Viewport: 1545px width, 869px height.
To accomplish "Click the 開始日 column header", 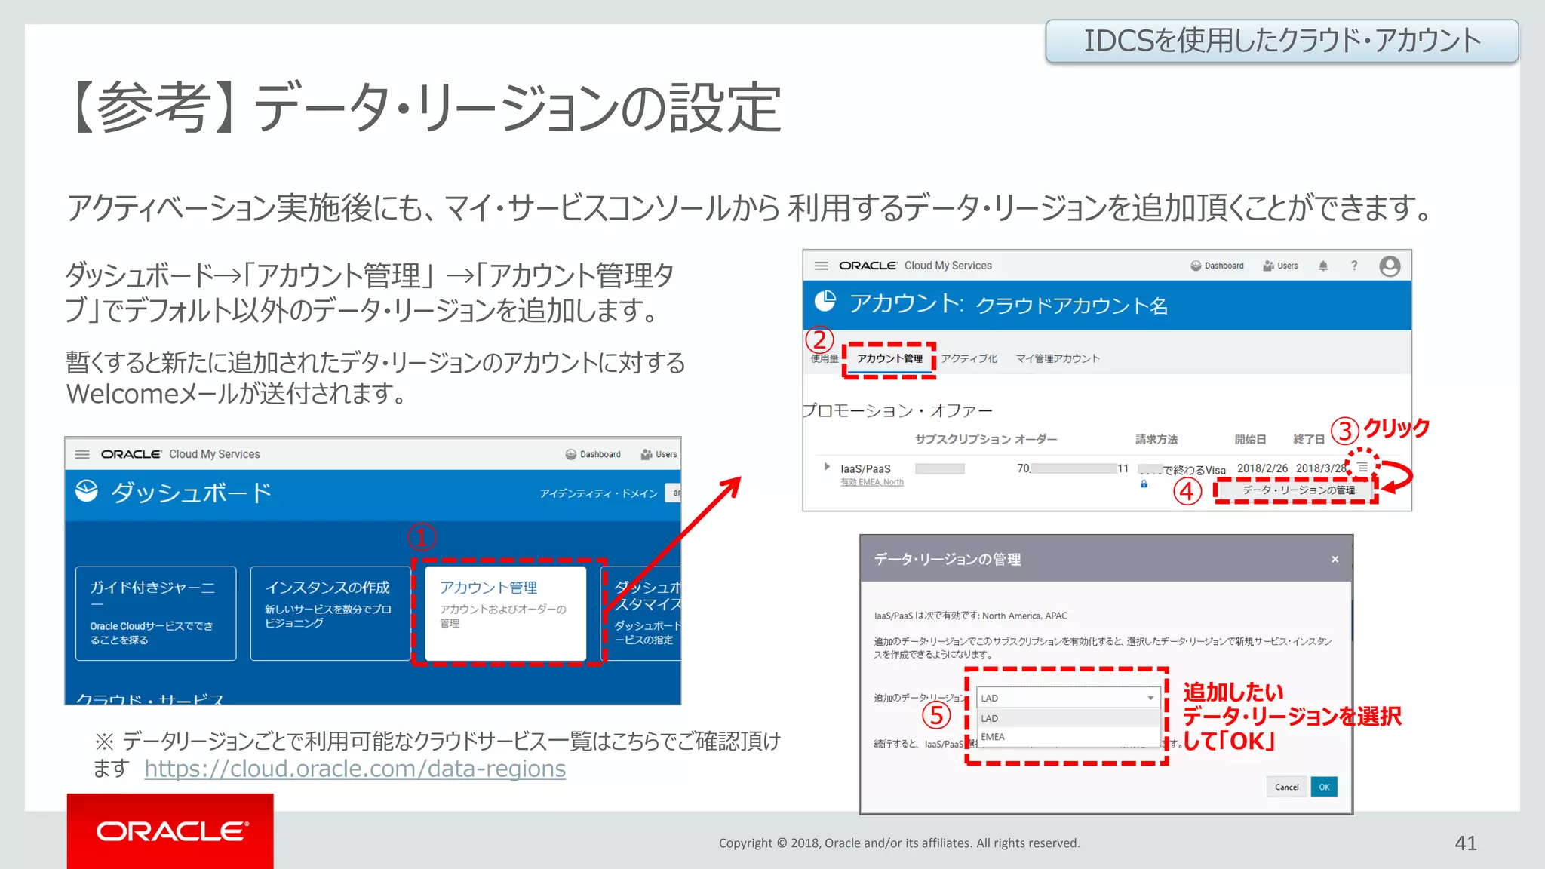I will pos(1250,439).
